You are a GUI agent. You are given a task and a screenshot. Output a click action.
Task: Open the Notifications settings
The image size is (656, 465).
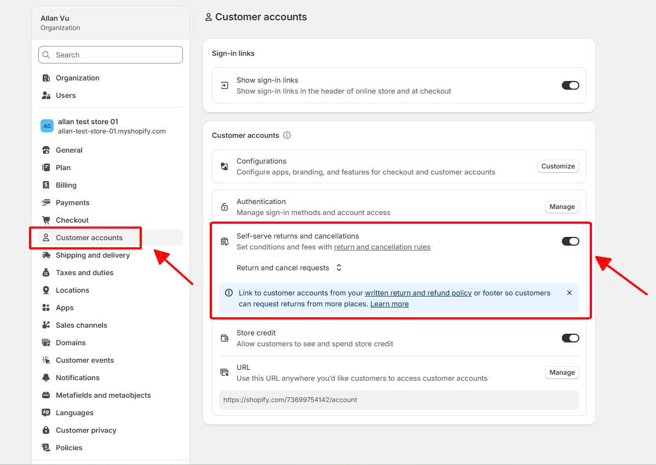coord(111,377)
